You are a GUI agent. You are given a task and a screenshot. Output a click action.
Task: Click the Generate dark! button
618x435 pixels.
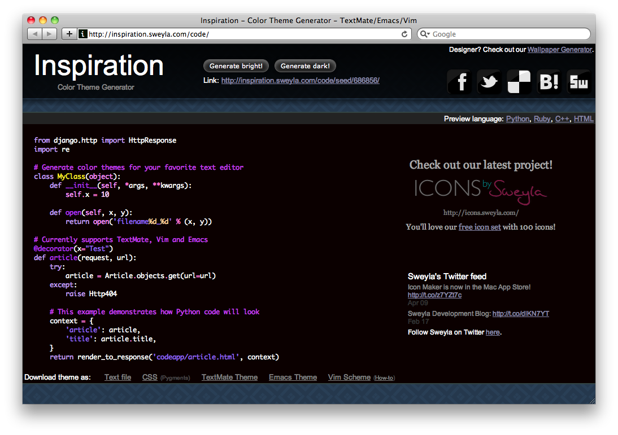[305, 66]
